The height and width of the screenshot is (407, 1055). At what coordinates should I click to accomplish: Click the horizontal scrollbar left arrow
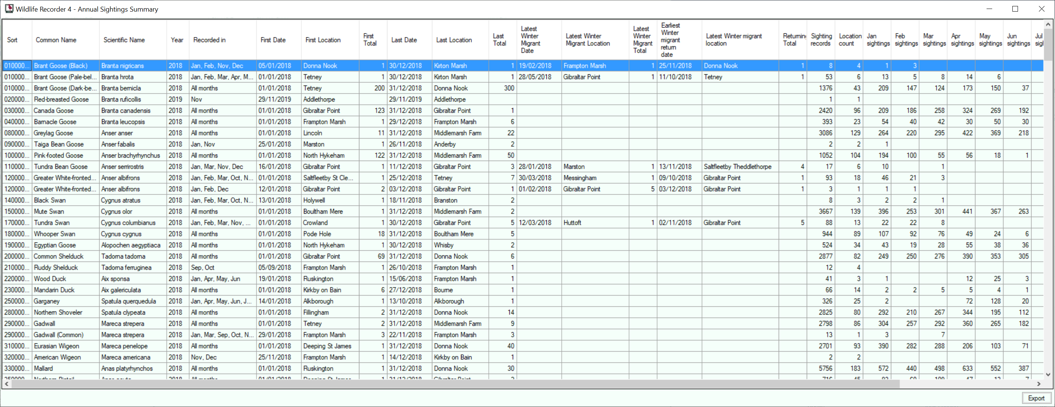7,384
